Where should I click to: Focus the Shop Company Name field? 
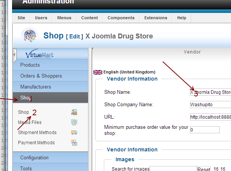[x=211, y=105]
